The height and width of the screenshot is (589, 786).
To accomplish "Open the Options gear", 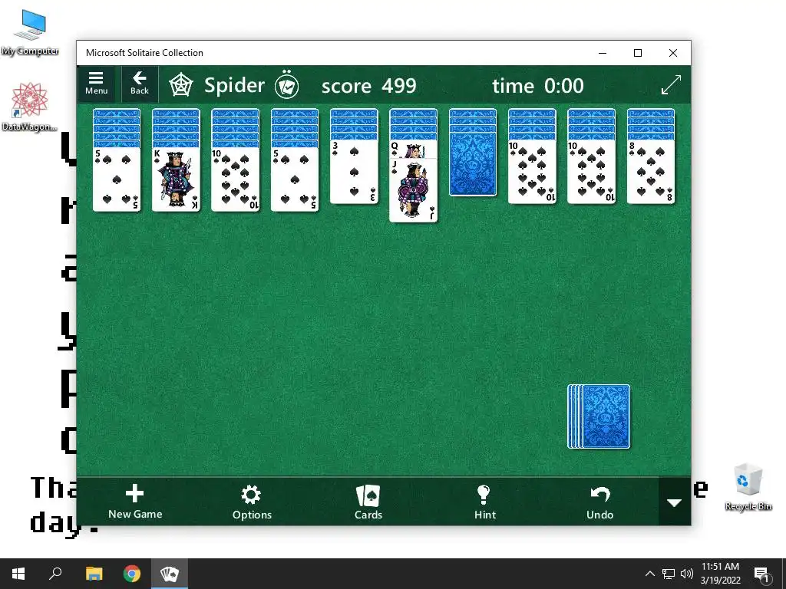I will 252,502.
